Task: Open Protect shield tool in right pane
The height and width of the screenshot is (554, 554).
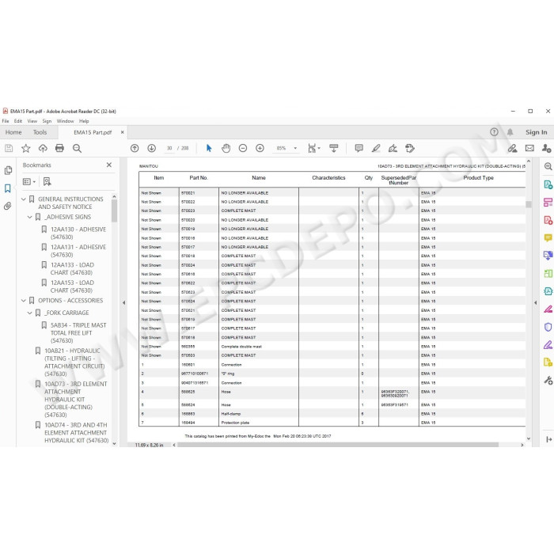Action: (x=548, y=327)
